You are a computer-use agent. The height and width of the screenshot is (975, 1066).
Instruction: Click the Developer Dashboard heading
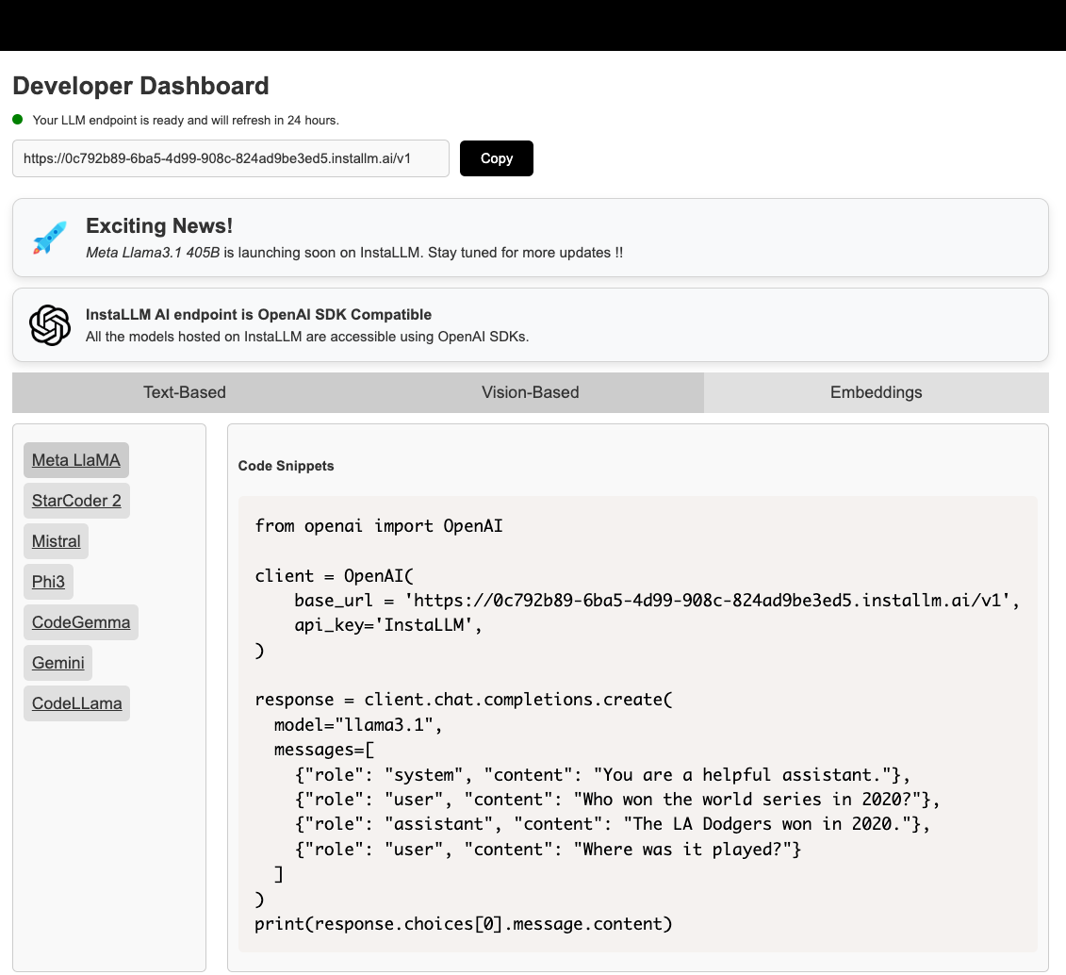[140, 86]
